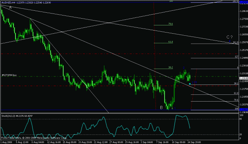Screen dimensions: 248x144
Task: Click the 1.22430 price axis value
Action: (x=244, y=81)
